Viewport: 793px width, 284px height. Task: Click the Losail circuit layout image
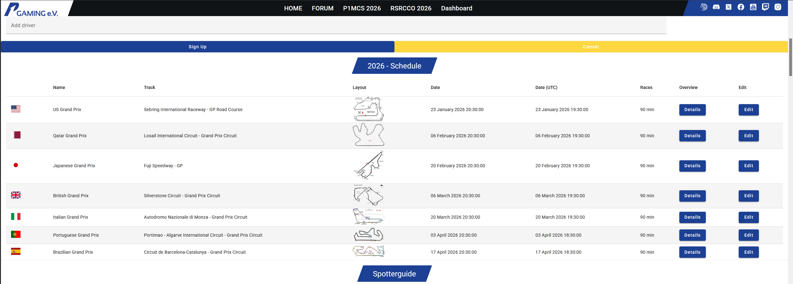(368, 135)
